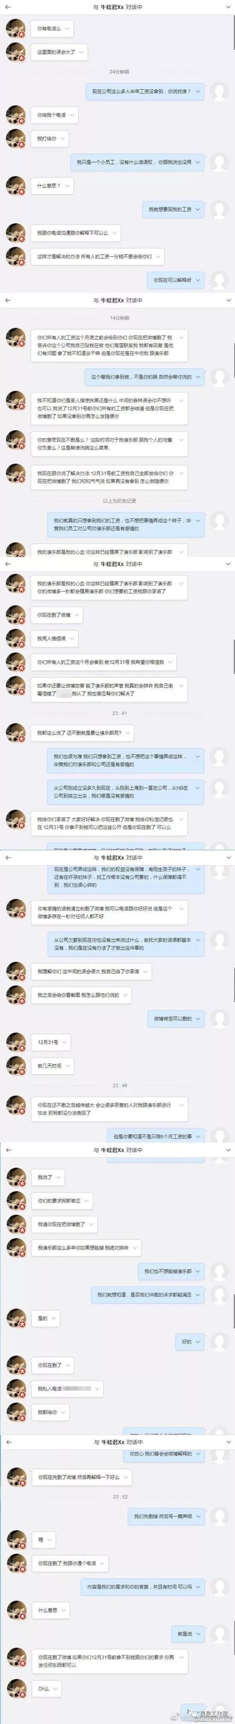Click the sender avatar beside "你有电话么"
The height and width of the screenshot is (1724, 235).
15,29
